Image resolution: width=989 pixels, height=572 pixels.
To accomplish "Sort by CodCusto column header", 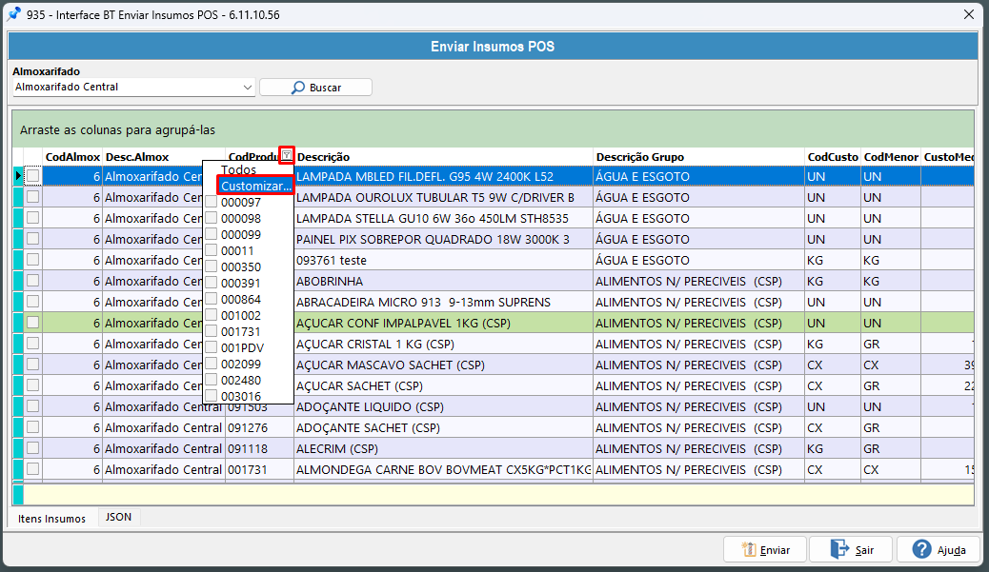I will (x=833, y=157).
